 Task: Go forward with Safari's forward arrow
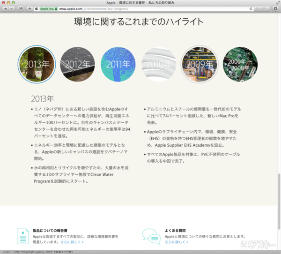[x=11, y=8]
